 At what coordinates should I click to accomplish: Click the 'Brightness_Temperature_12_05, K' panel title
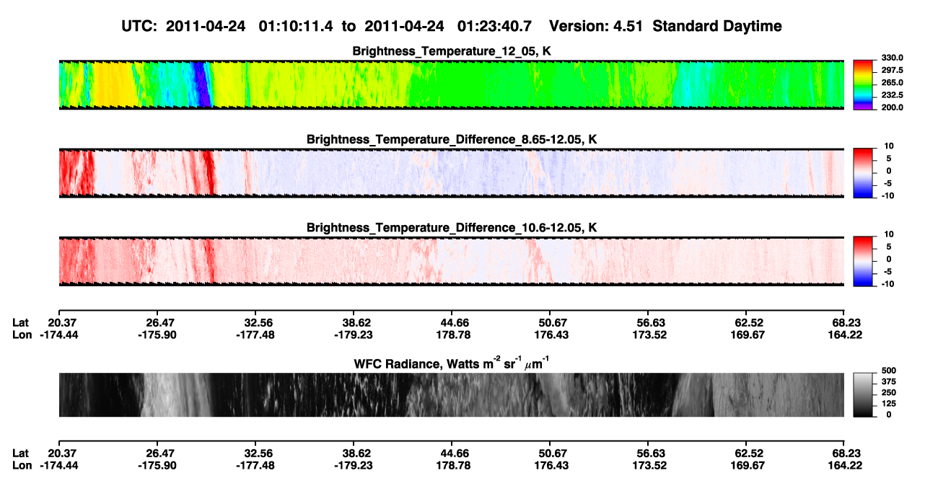(452, 51)
